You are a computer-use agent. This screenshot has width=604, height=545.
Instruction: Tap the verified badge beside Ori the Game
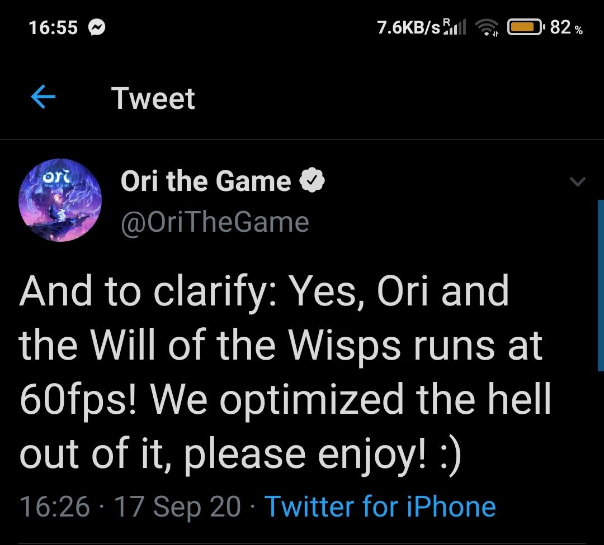coord(313,181)
